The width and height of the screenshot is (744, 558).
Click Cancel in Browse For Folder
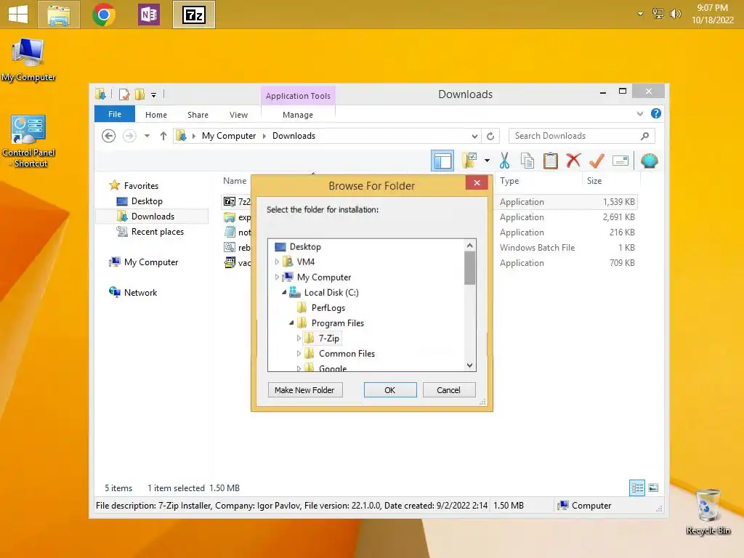coord(448,390)
